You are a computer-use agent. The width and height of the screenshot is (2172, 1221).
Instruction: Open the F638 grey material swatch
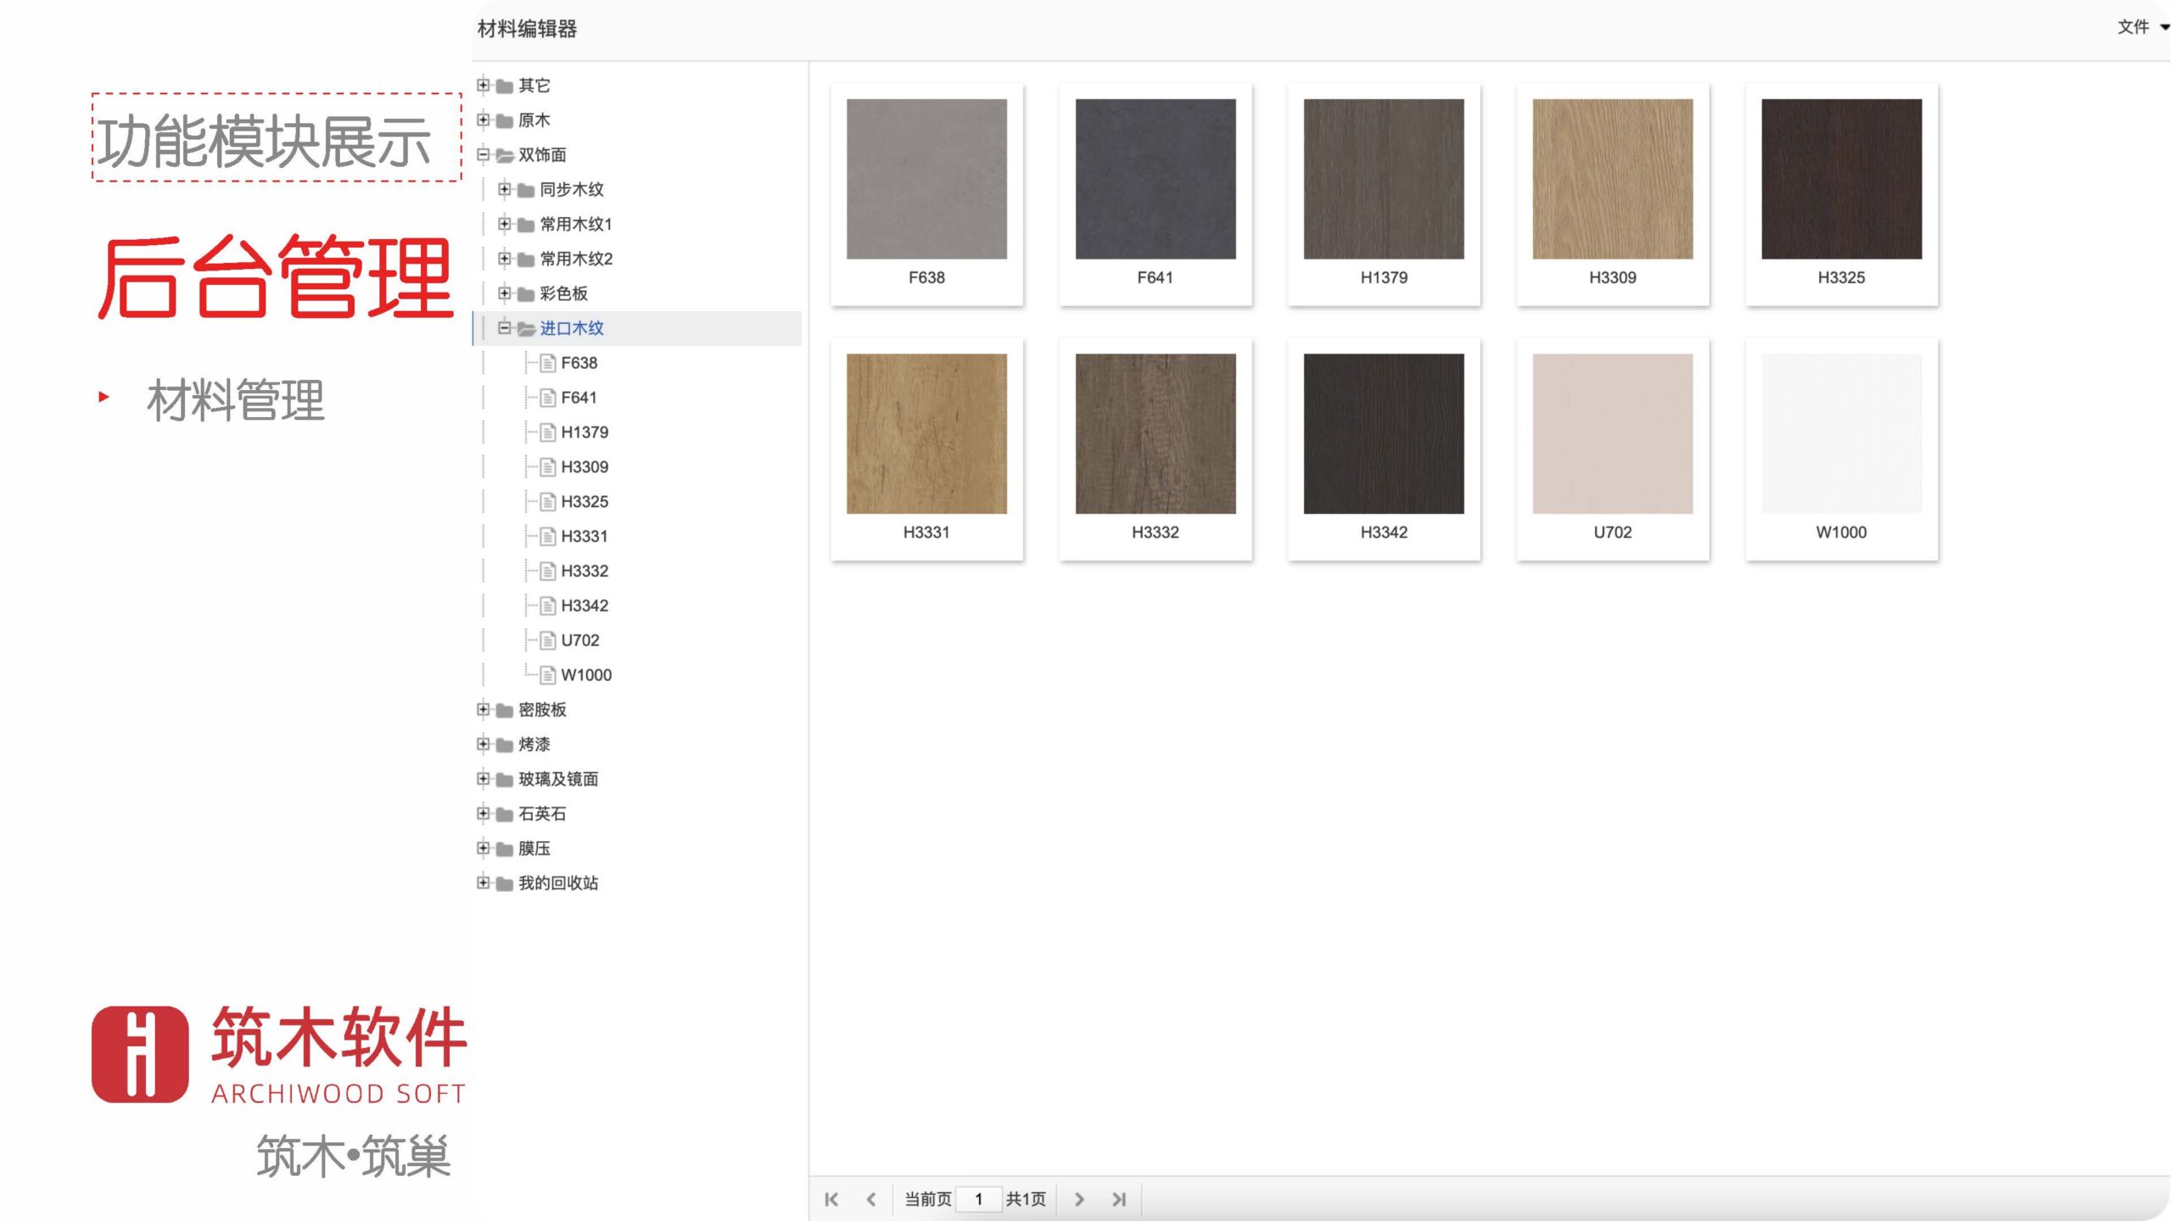click(926, 179)
